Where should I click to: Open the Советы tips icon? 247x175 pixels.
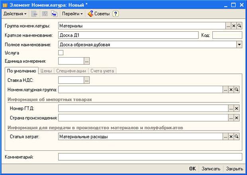(90, 14)
